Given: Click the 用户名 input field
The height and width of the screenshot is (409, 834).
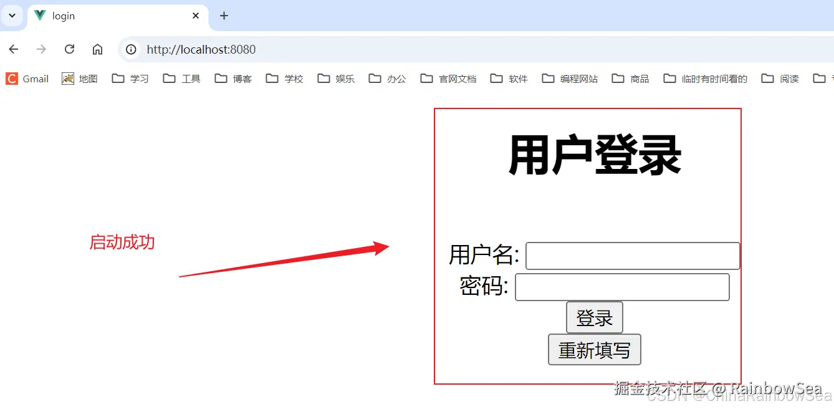Looking at the screenshot, I should tap(632, 255).
